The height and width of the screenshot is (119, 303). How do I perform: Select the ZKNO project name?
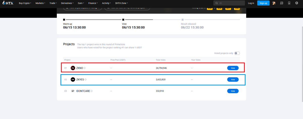click(x=80, y=68)
